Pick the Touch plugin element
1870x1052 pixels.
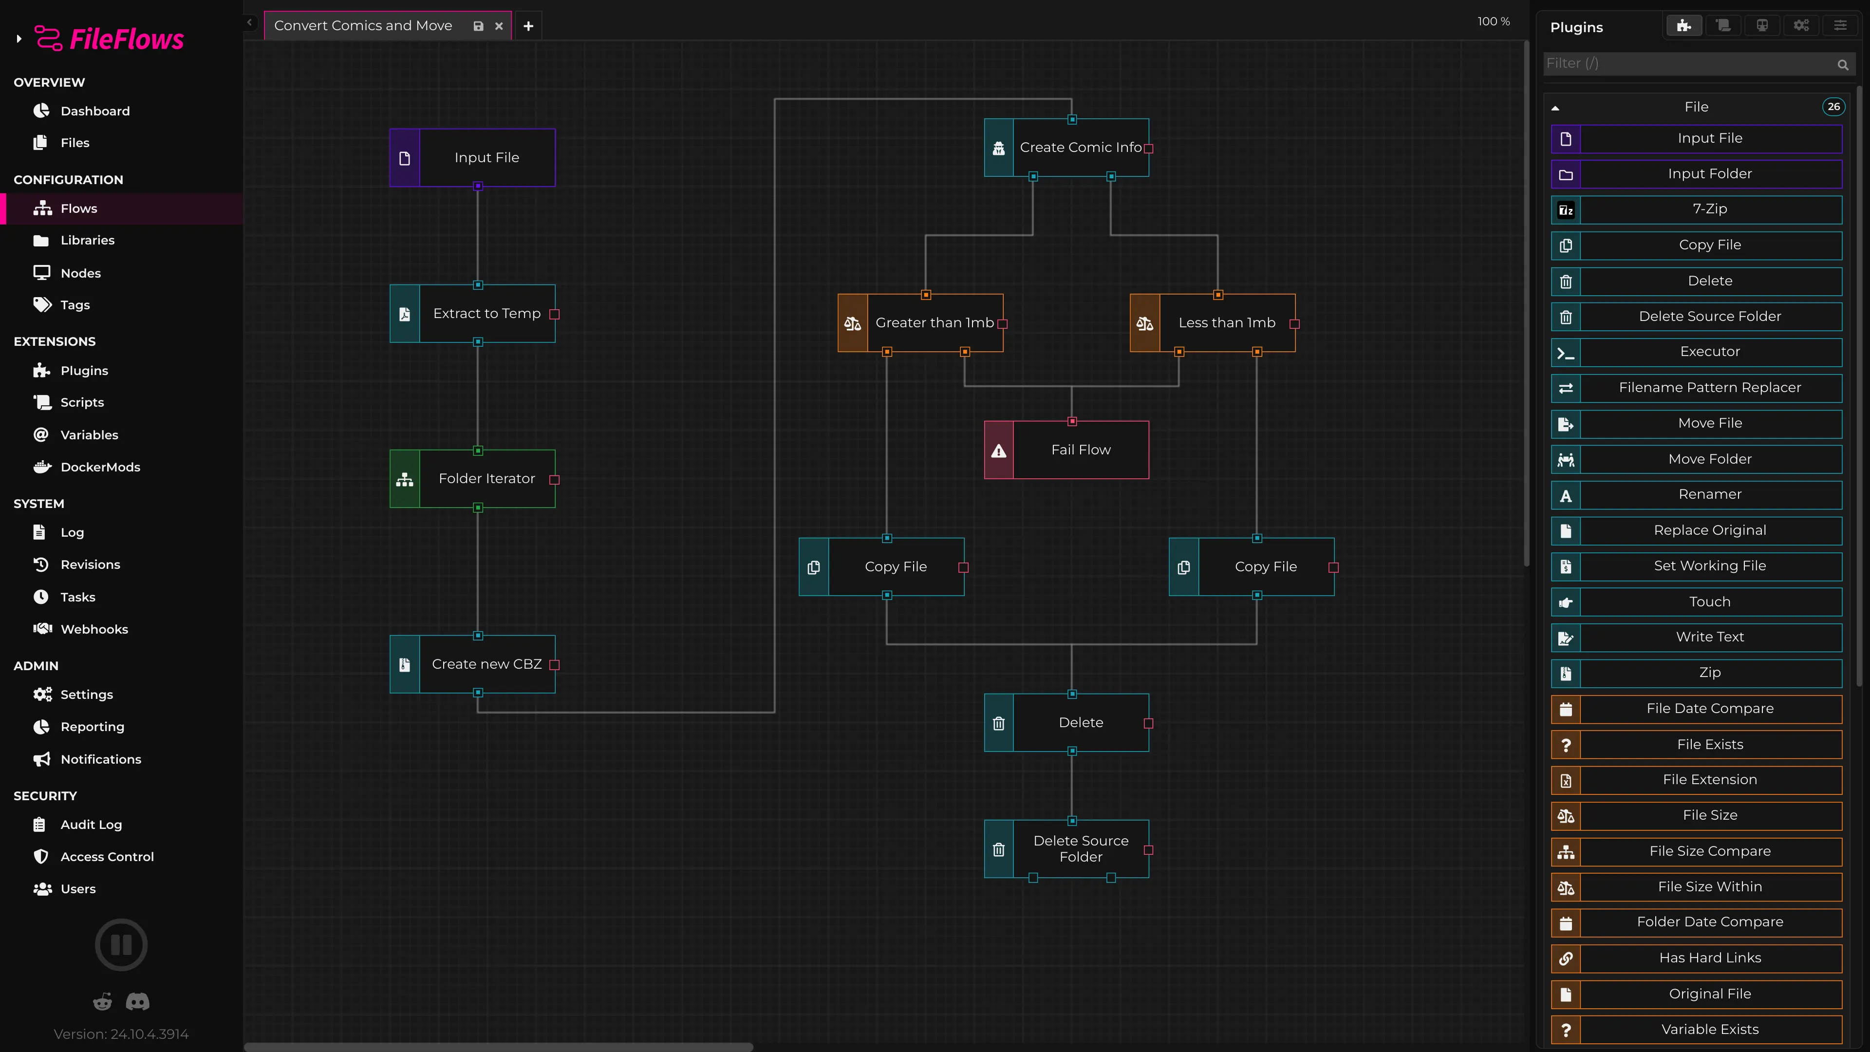1697,602
